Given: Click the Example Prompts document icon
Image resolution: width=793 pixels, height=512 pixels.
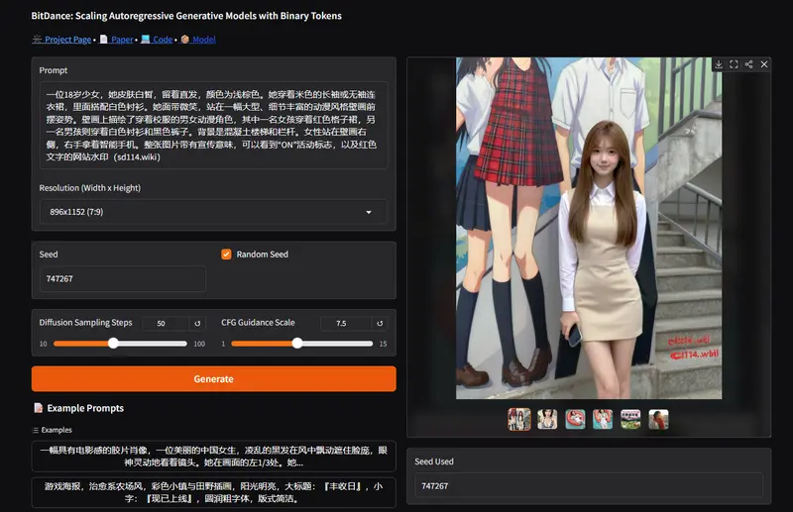Looking at the screenshot, I should tap(38, 408).
